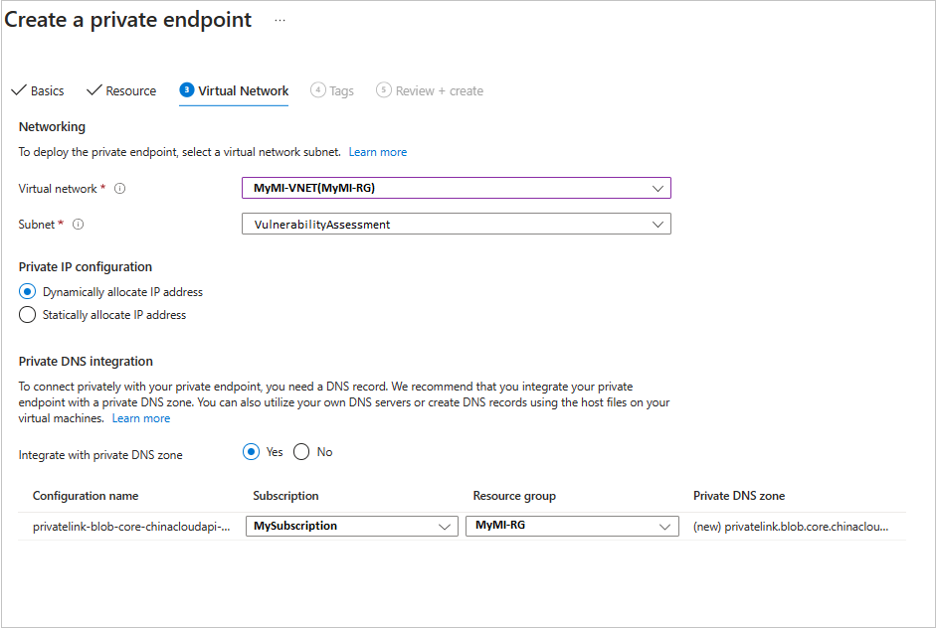Click the step 3 circle icon
The width and height of the screenshot is (936, 628).
(x=187, y=90)
